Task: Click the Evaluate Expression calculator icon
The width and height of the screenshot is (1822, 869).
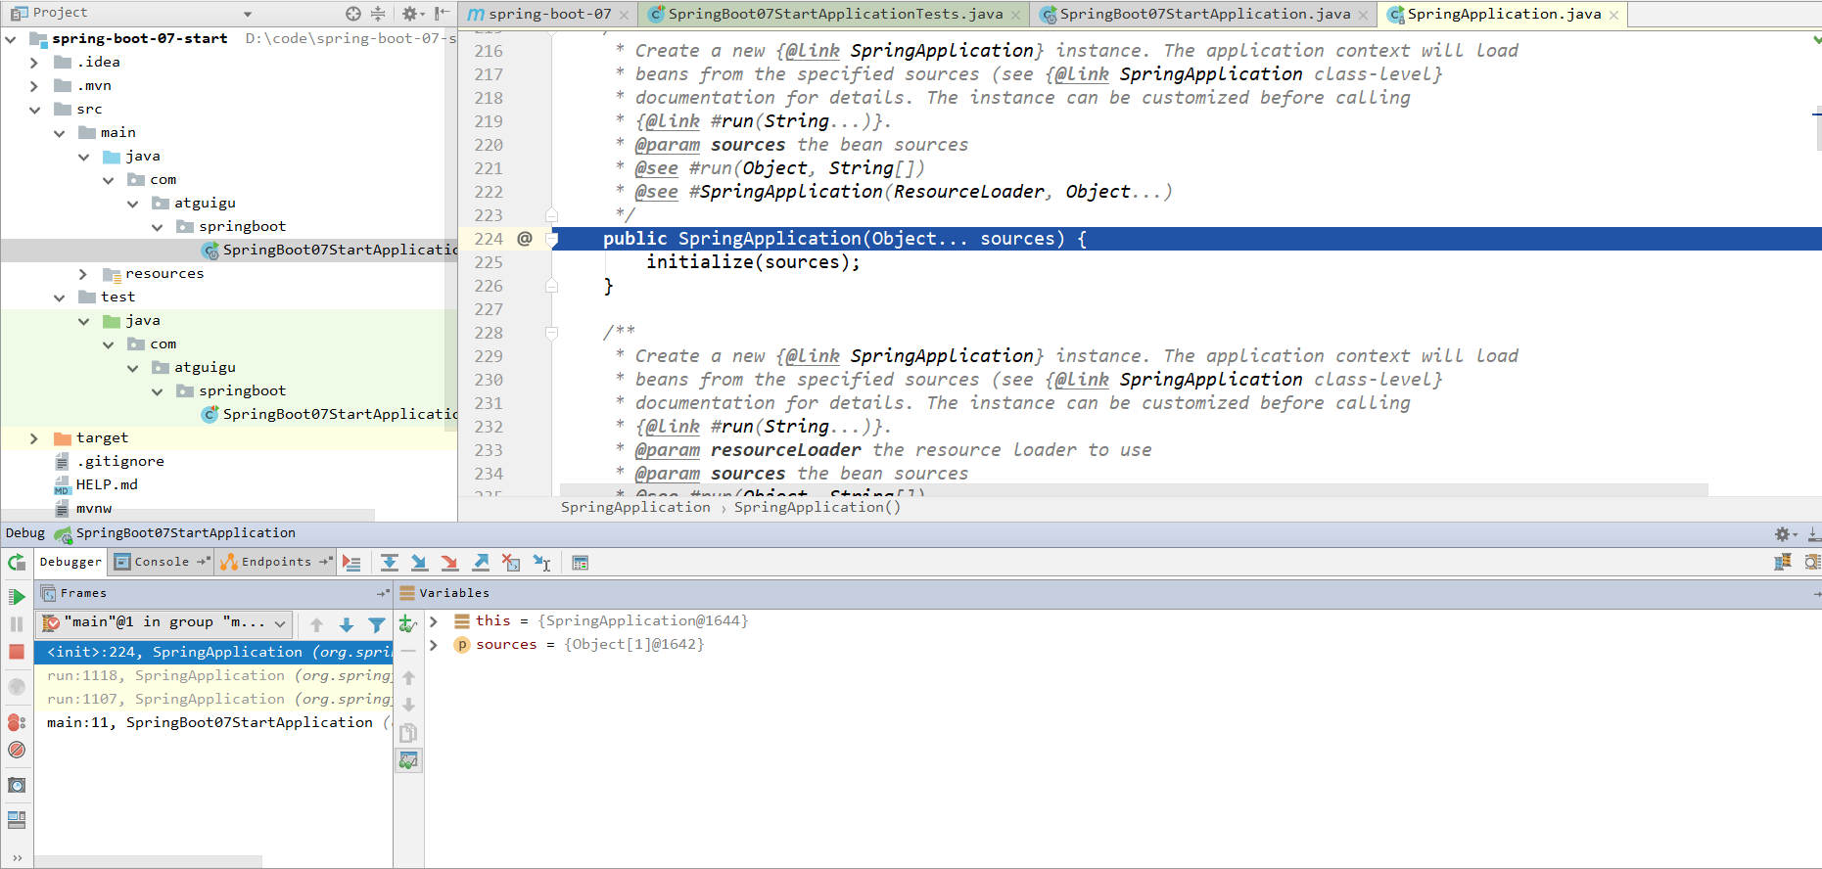Action: tap(581, 563)
